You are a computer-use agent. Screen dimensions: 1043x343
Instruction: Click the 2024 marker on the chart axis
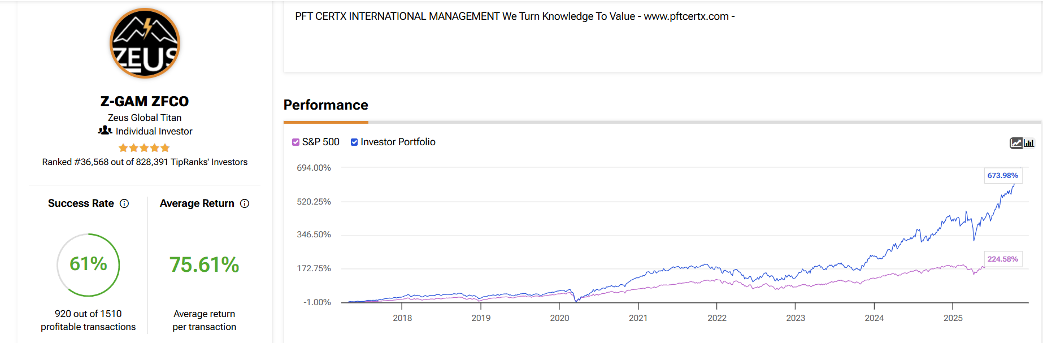click(x=874, y=318)
